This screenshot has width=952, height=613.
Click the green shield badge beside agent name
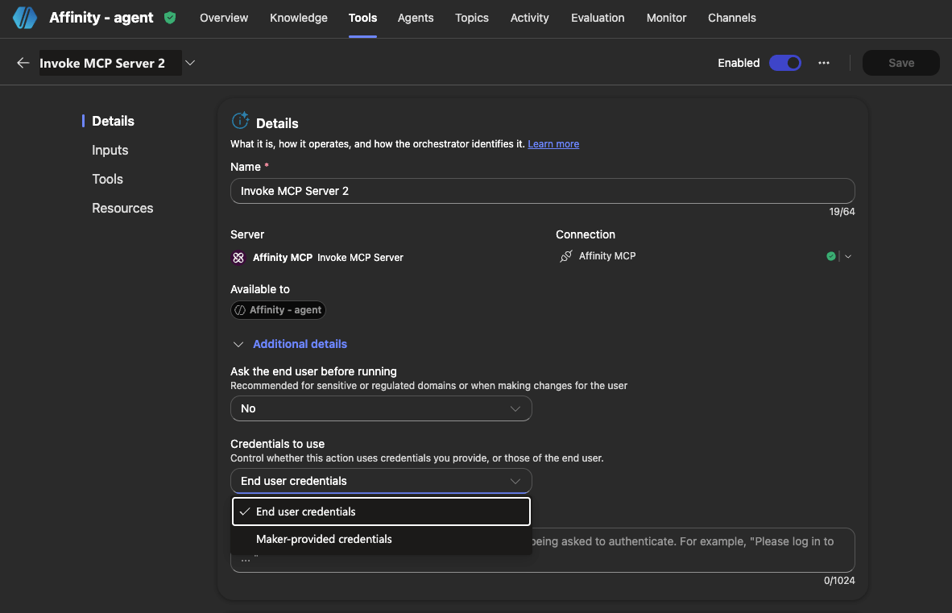tap(170, 18)
